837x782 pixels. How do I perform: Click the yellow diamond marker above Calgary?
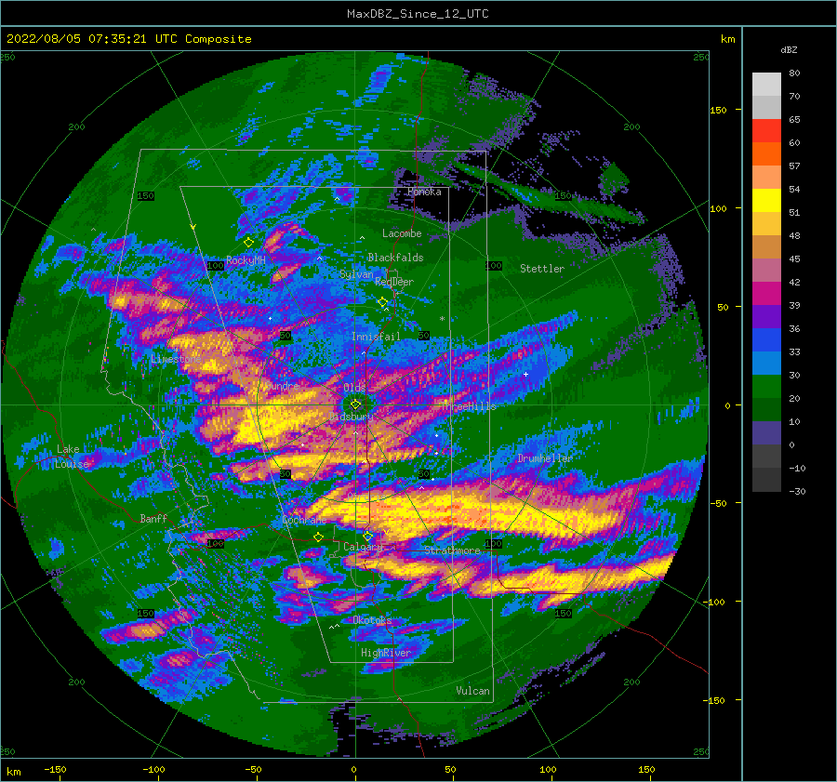pyautogui.click(x=367, y=536)
